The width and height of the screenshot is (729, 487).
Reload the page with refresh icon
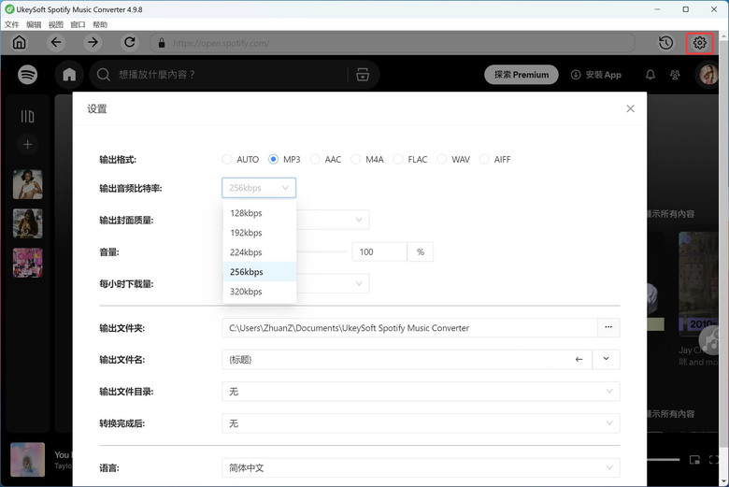tap(130, 42)
